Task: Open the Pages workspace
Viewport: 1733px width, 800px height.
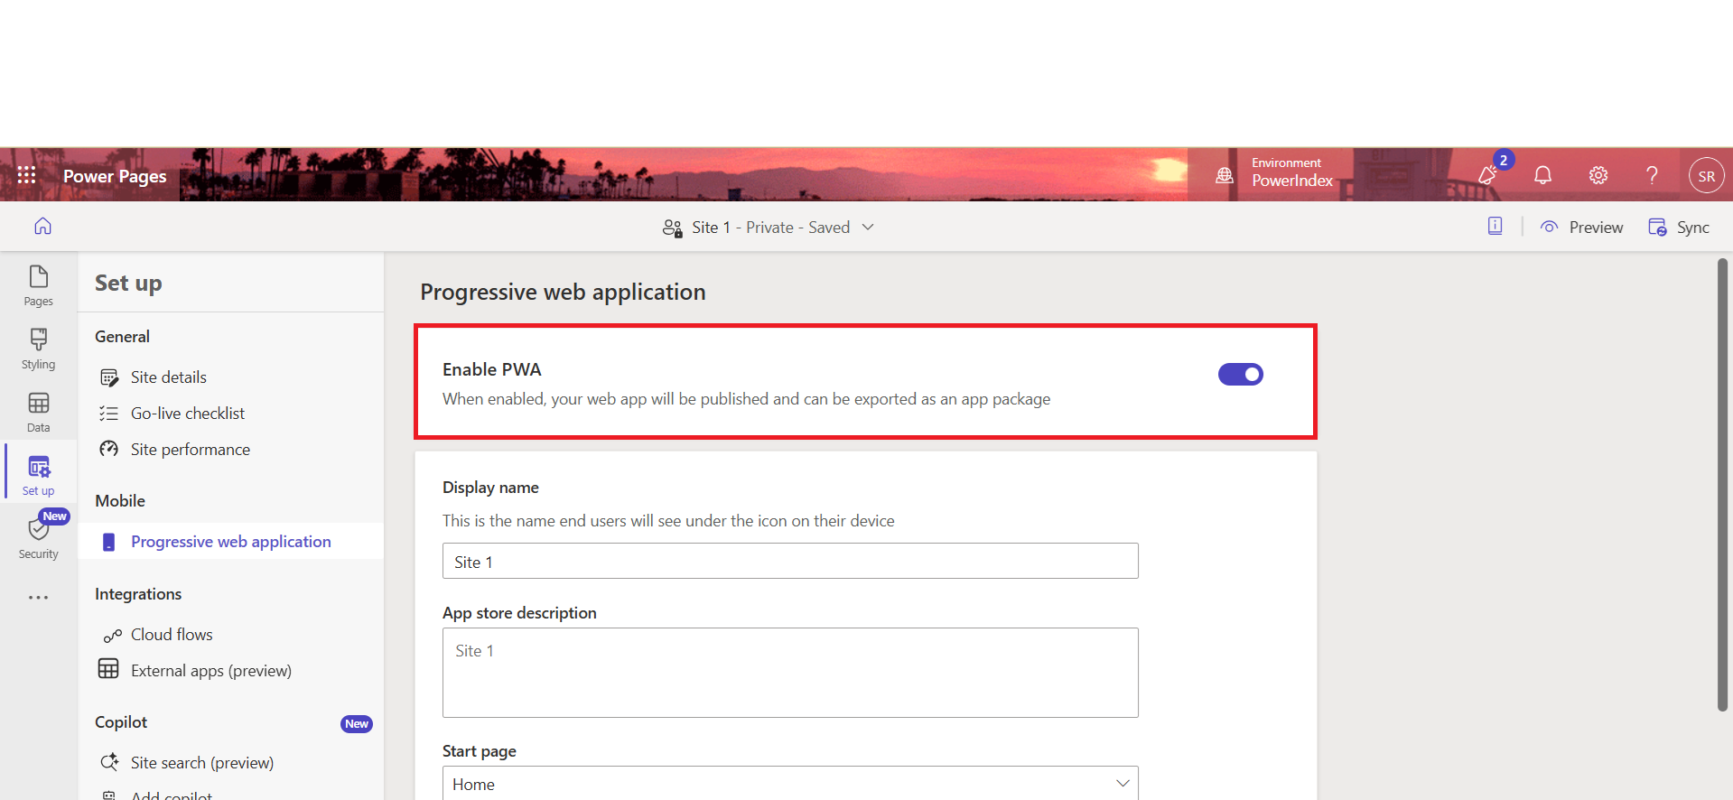Action: coord(38,285)
